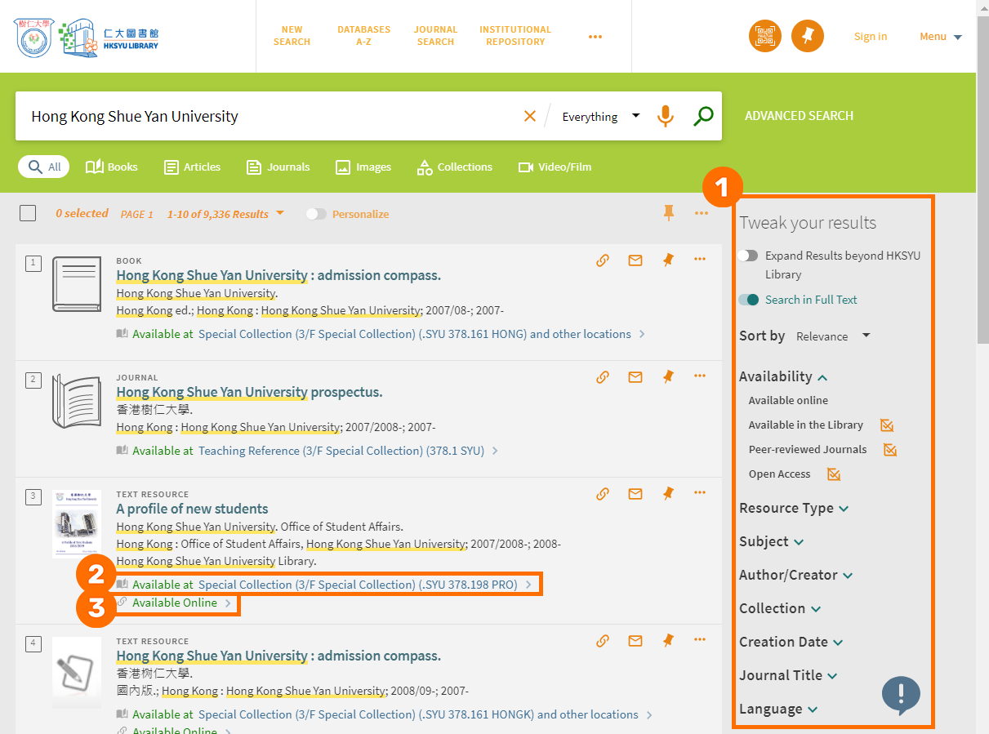Toggle Expand Results beyond HKSYU Library

pos(748,256)
